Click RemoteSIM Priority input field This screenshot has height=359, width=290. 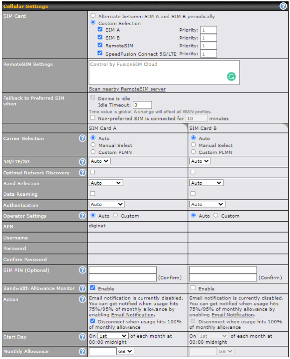[208, 46]
